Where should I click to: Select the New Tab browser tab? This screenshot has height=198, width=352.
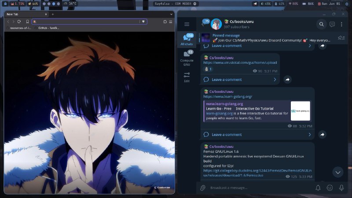coord(26,14)
